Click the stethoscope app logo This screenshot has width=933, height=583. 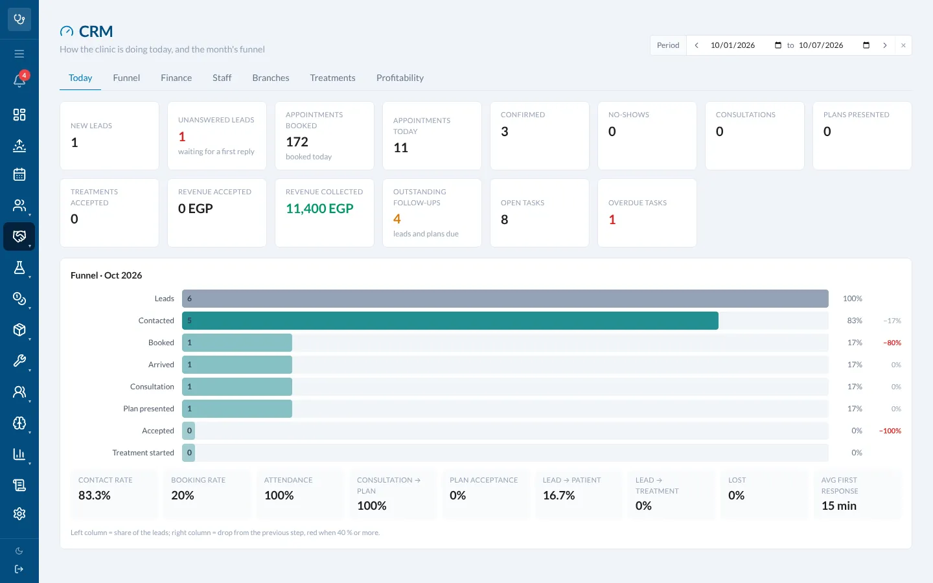(19, 19)
